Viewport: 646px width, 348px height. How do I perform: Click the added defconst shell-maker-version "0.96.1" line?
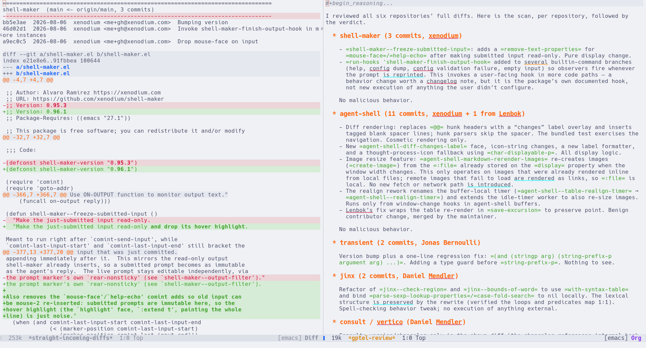(x=161, y=169)
